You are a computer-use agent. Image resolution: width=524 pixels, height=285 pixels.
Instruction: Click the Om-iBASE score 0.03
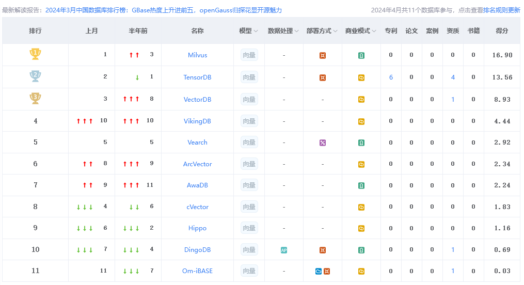click(x=502, y=271)
